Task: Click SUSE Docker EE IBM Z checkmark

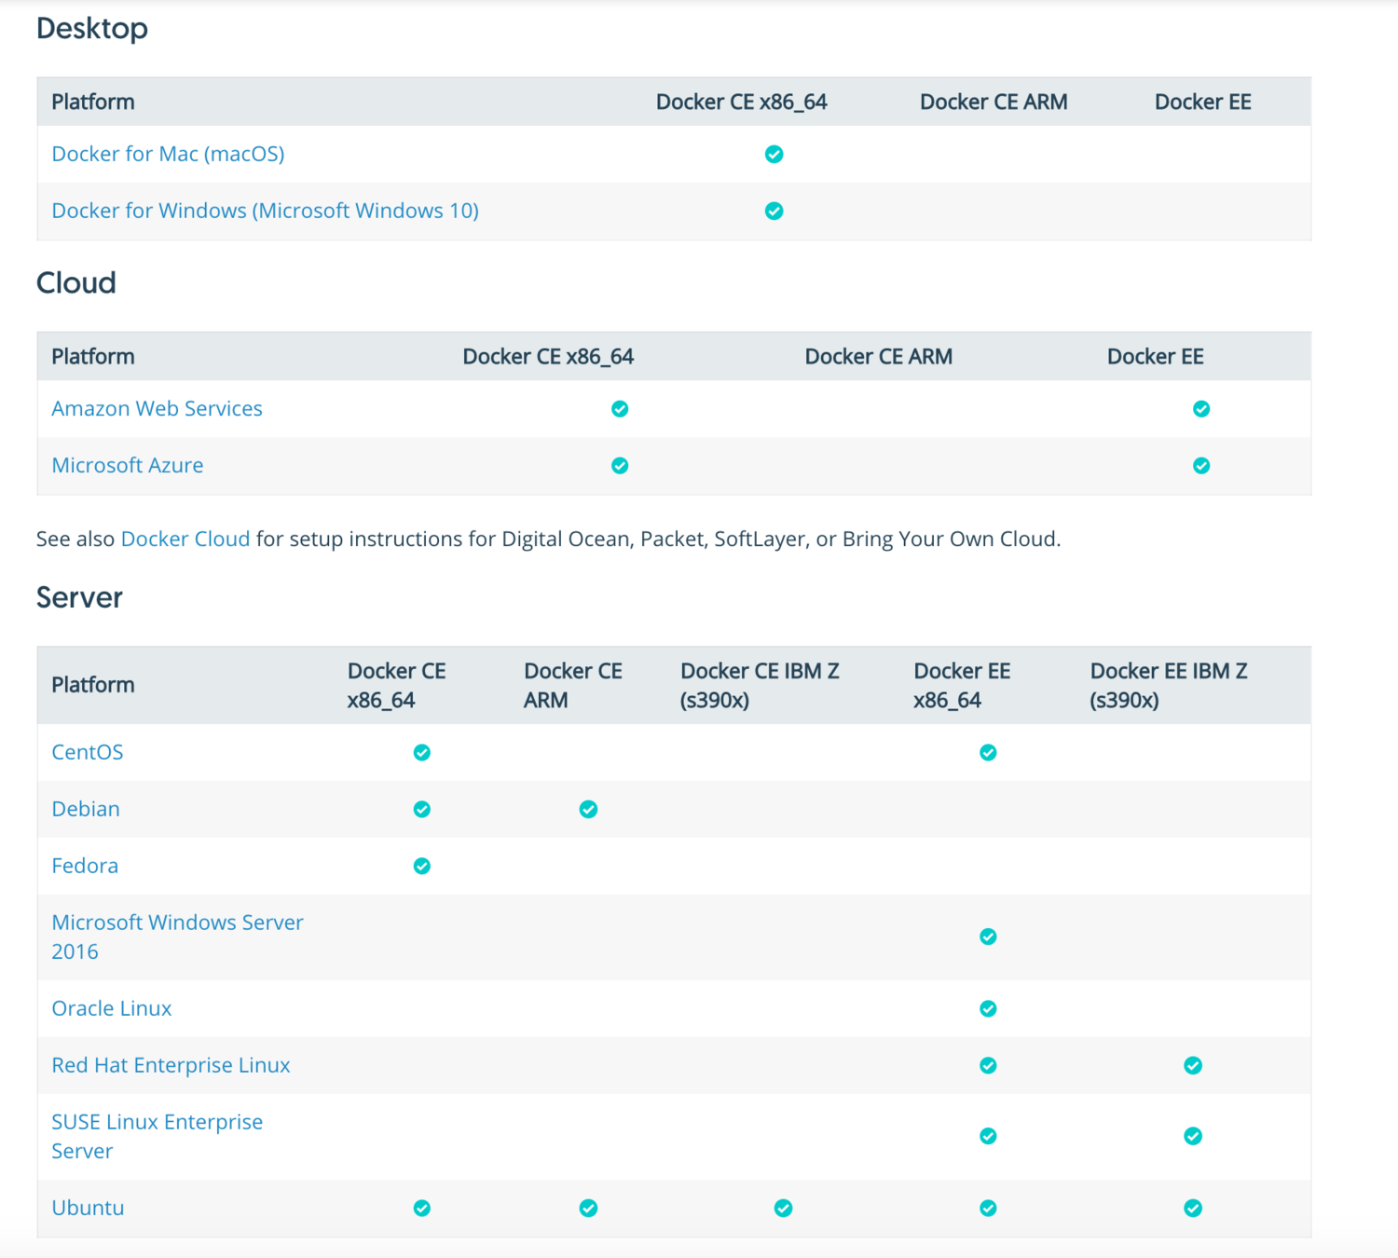Action: [1193, 1136]
